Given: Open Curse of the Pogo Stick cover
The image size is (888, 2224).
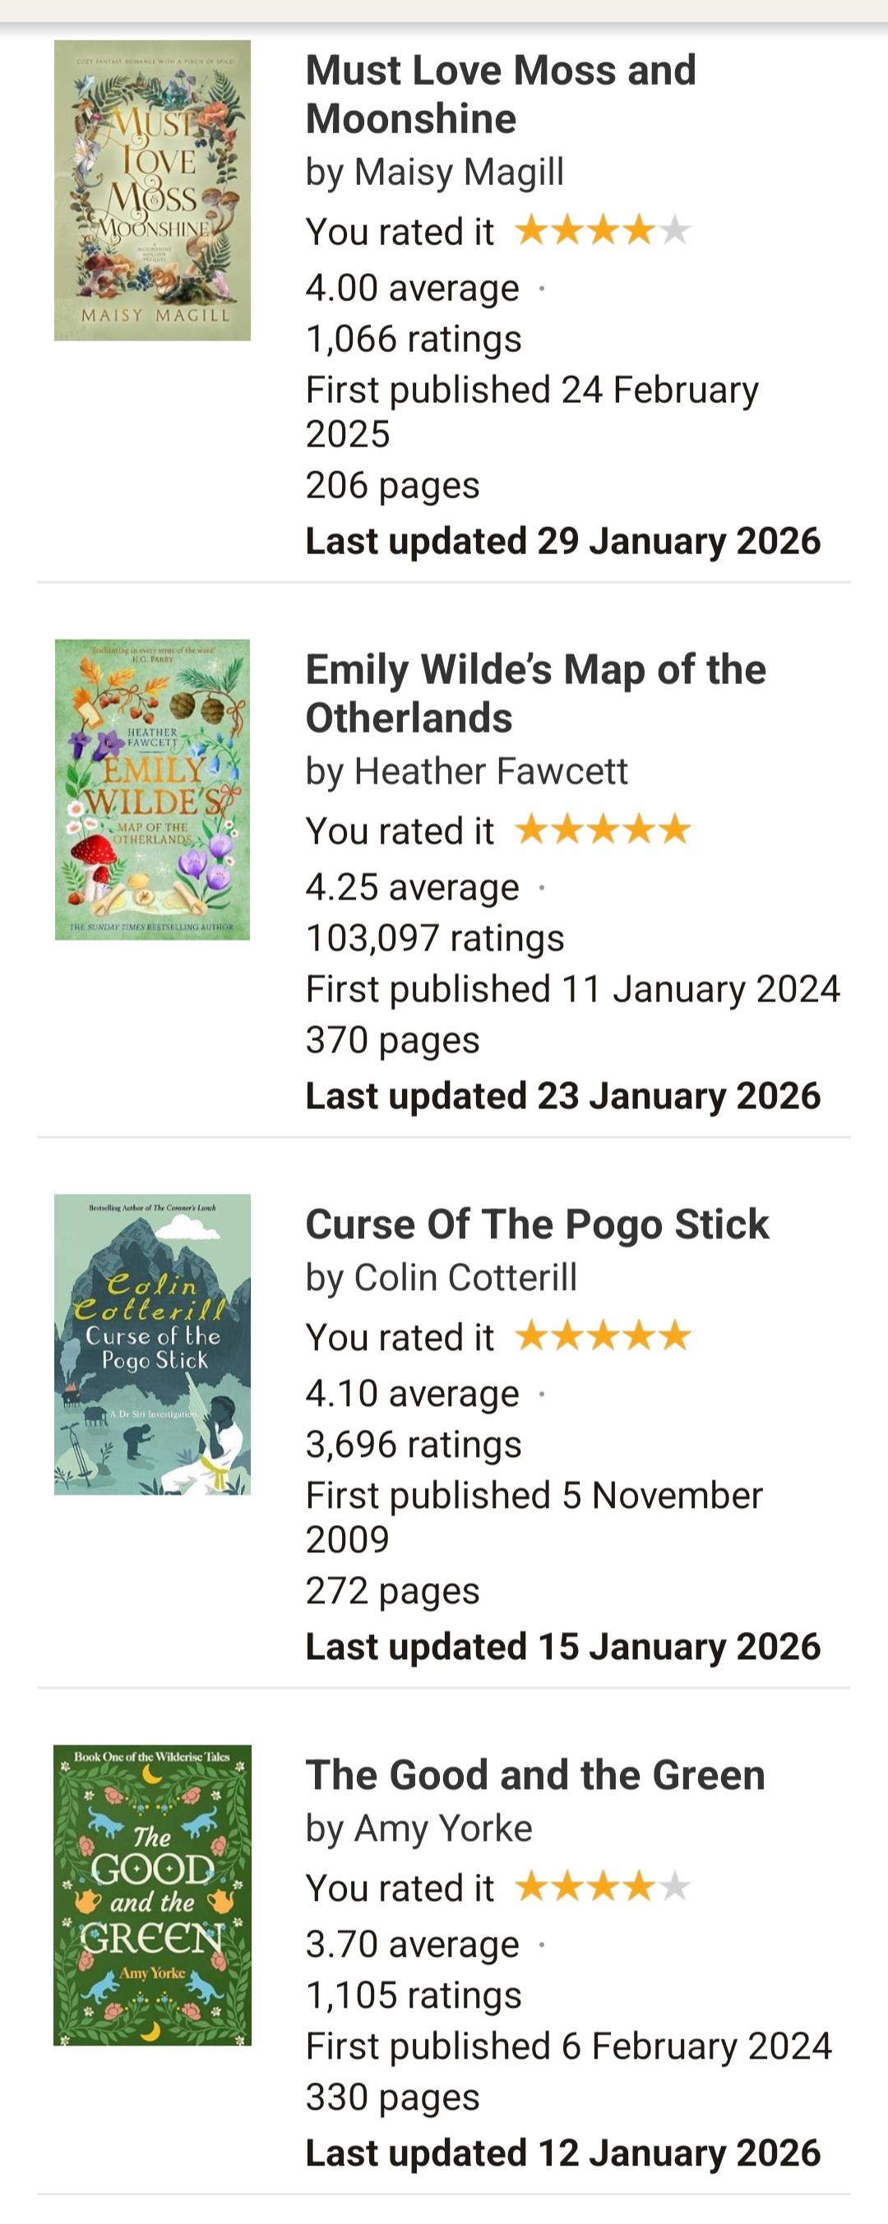Looking at the screenshot, I should (152, 1344).
